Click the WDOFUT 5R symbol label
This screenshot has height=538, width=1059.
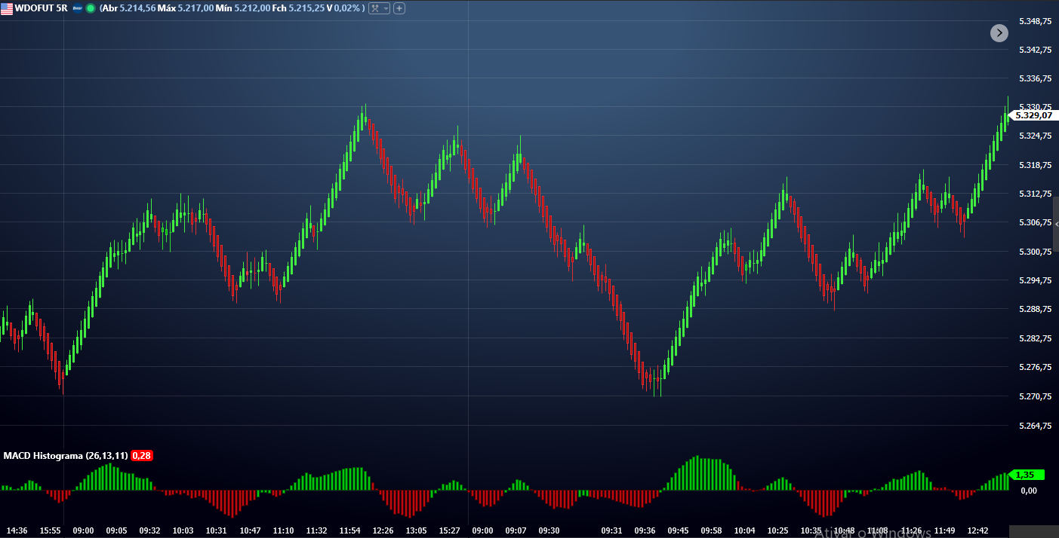coord(41,8)
